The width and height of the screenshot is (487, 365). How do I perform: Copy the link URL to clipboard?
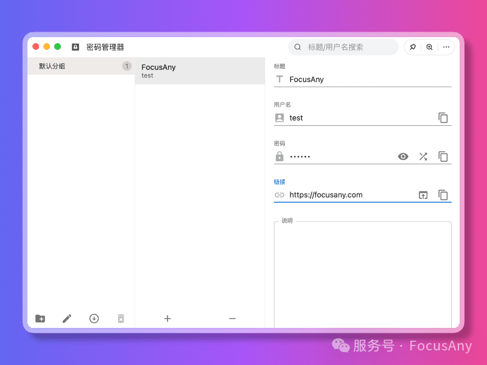(443, 195)
